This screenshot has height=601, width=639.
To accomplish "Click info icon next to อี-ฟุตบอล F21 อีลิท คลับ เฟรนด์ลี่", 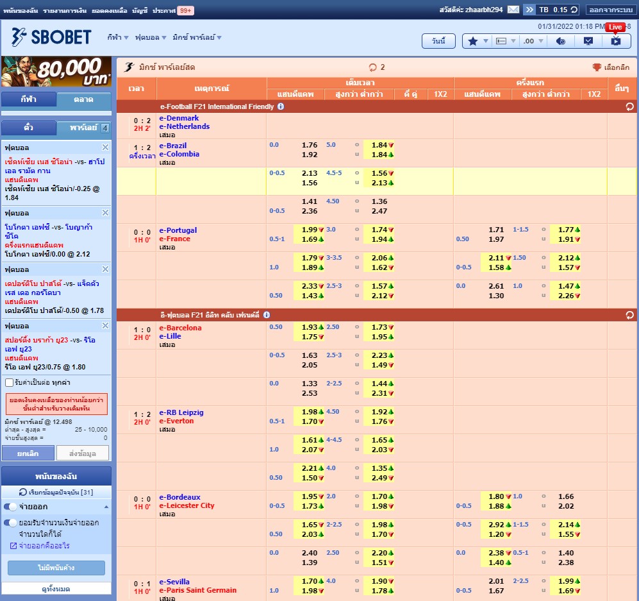I will click(x=267, y=315).
